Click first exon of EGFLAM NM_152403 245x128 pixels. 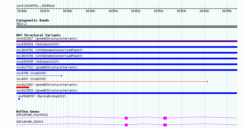pyautogui.click(x=126, y=125)
